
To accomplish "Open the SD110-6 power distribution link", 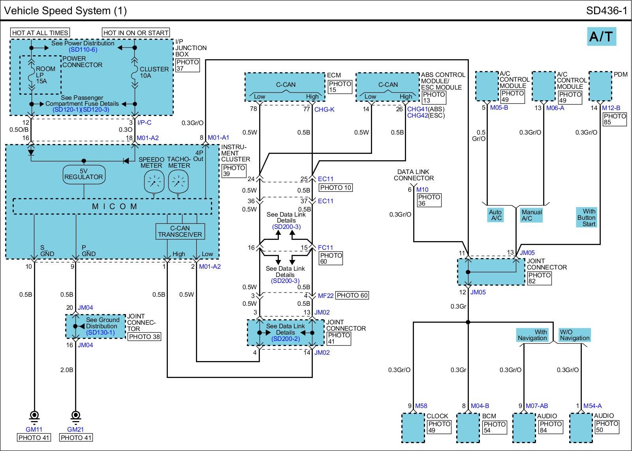I will [x=83, y=50].
